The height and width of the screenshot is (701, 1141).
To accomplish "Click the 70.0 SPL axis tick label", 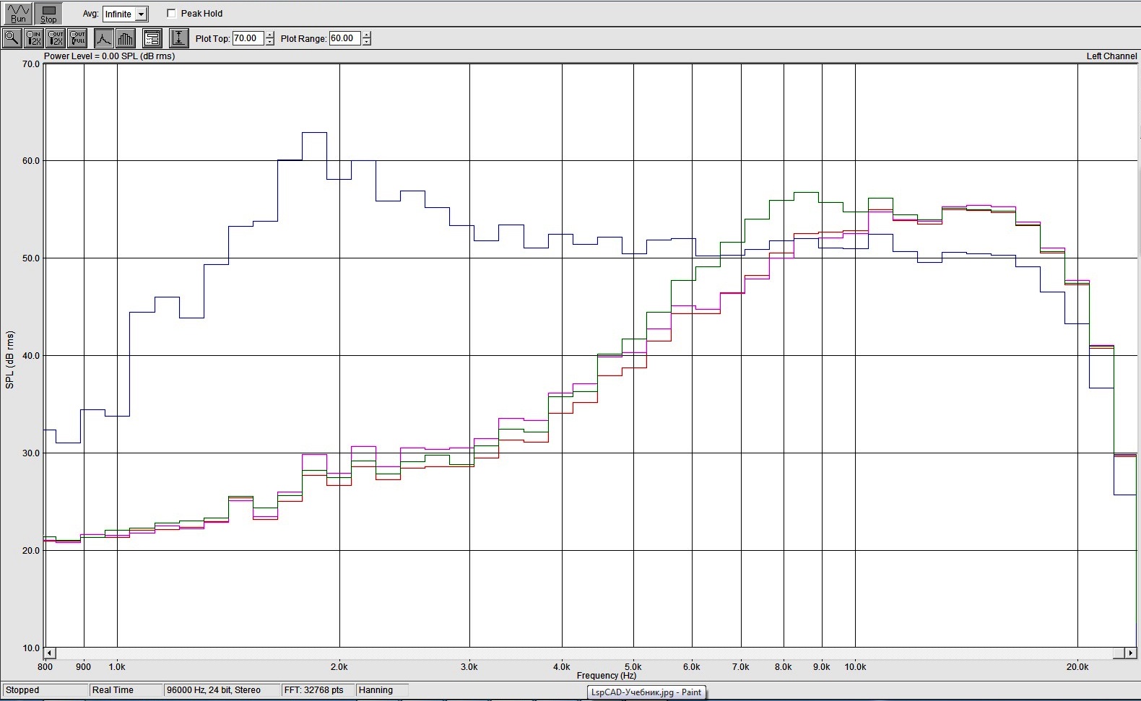I will (31, 64).
